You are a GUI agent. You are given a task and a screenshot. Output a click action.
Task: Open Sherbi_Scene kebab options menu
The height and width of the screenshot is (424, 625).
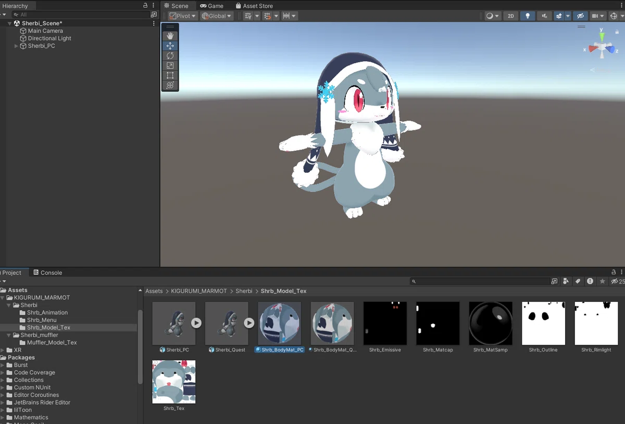coord(154,23)
